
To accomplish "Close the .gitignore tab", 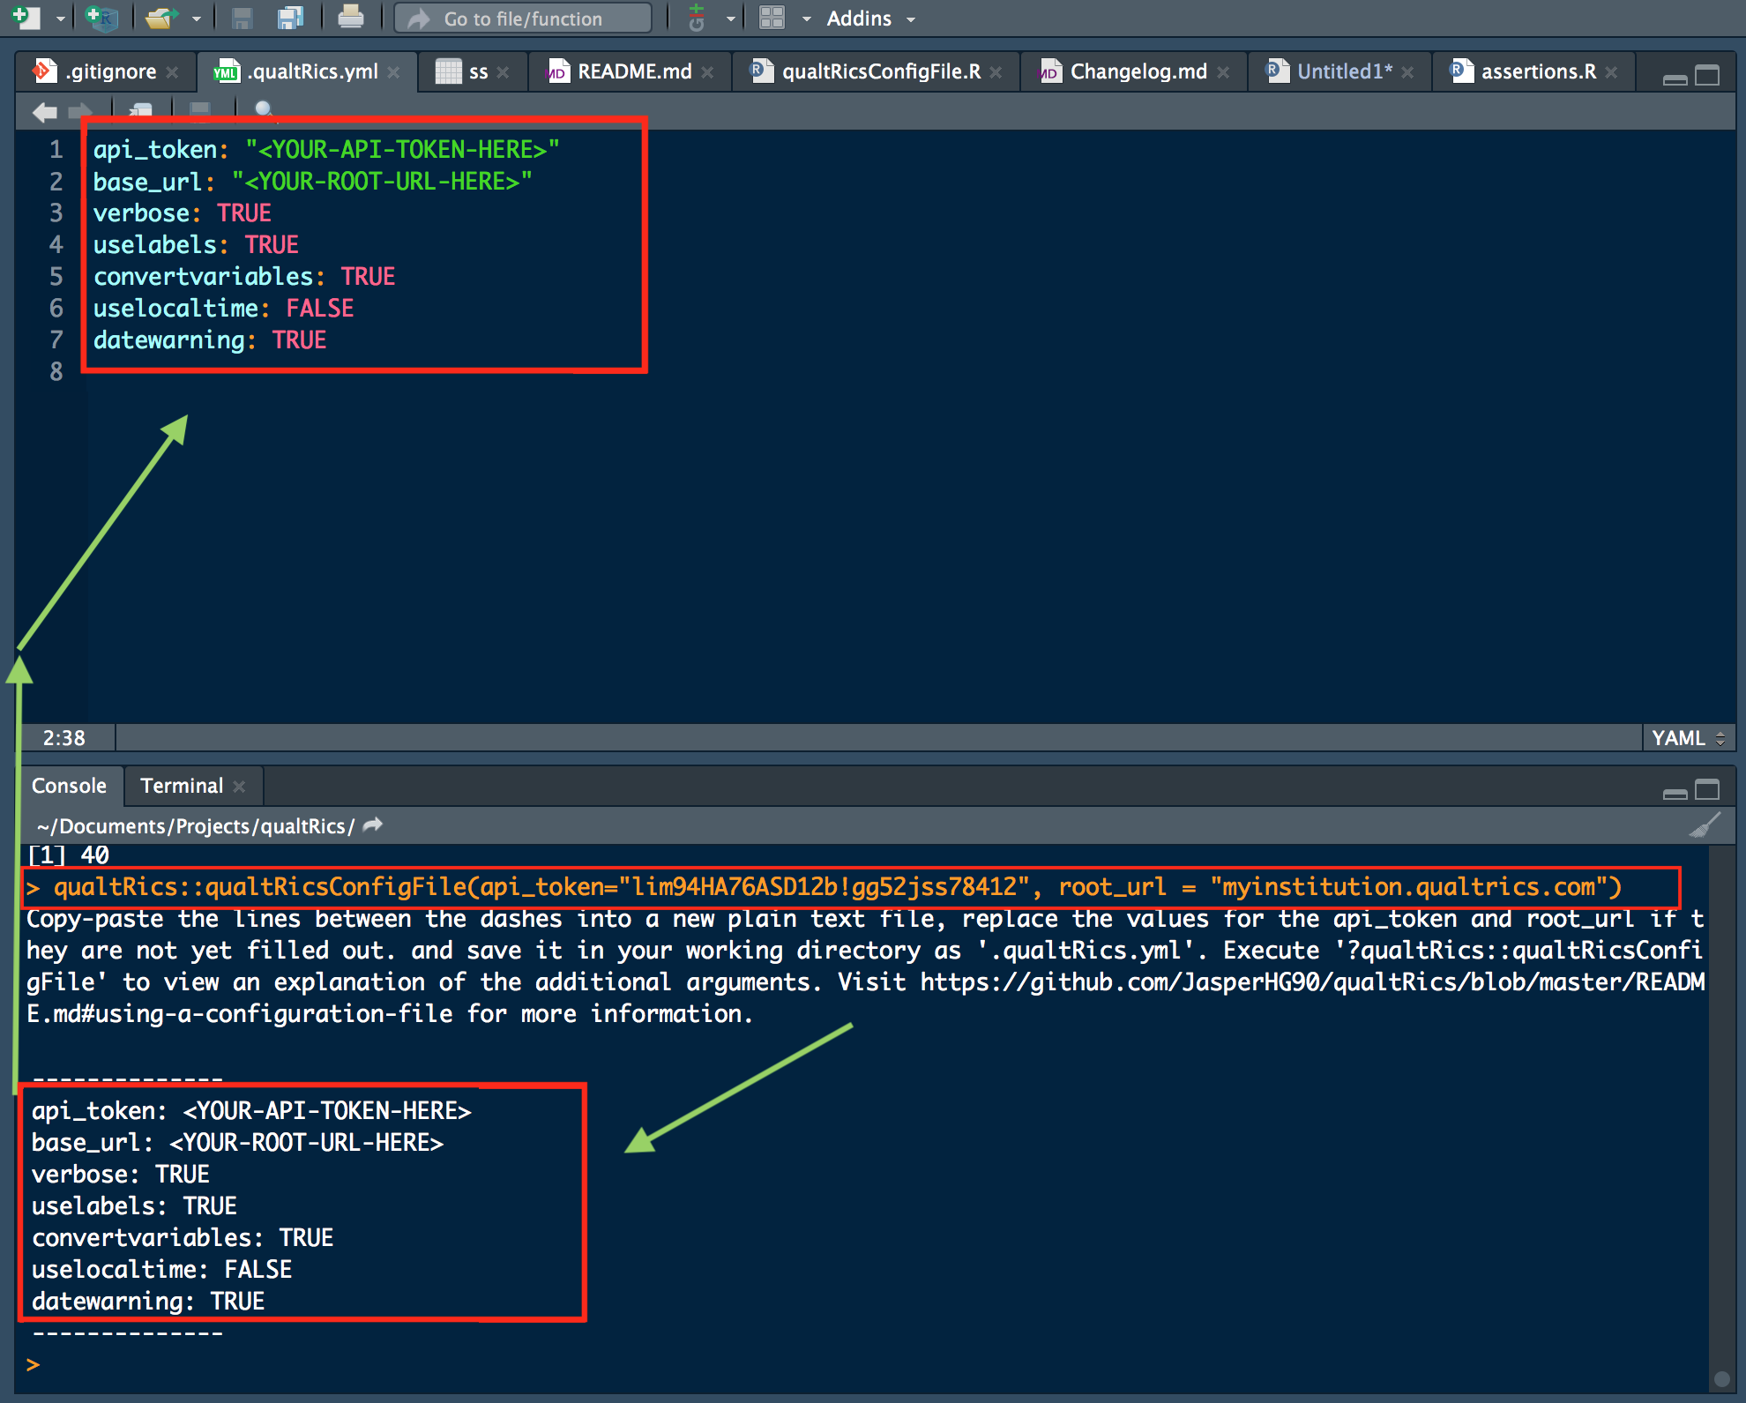I will (x=173, y=72).
